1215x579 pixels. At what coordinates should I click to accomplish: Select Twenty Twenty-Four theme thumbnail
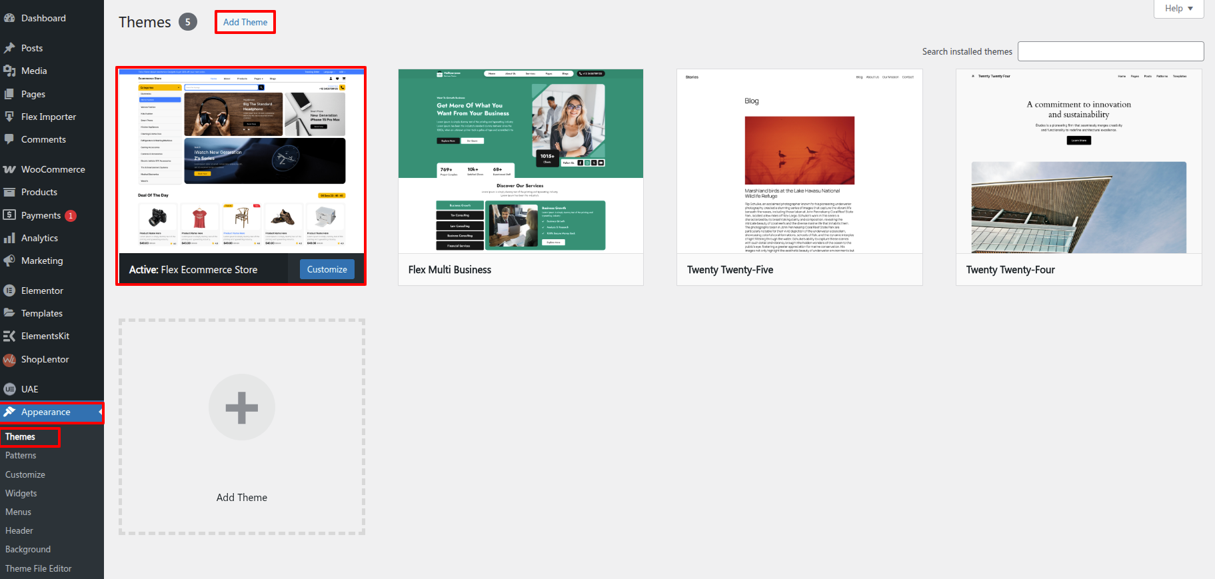(x=1079, y=161)
